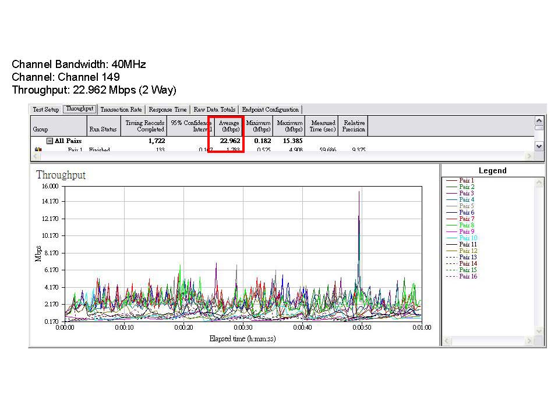The width and height of the screenshot is (558, 418).
Task: Click Timing Records Completed column header
Action: point(144,126)
